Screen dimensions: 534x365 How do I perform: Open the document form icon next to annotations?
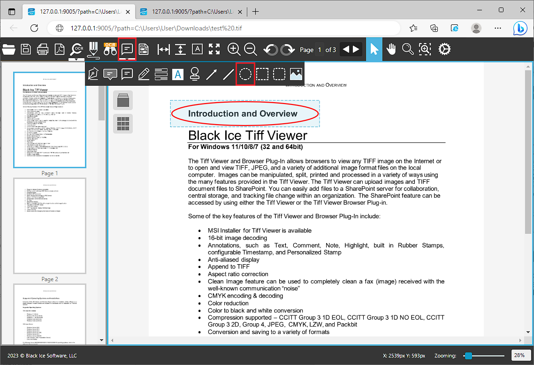[144, 50]
